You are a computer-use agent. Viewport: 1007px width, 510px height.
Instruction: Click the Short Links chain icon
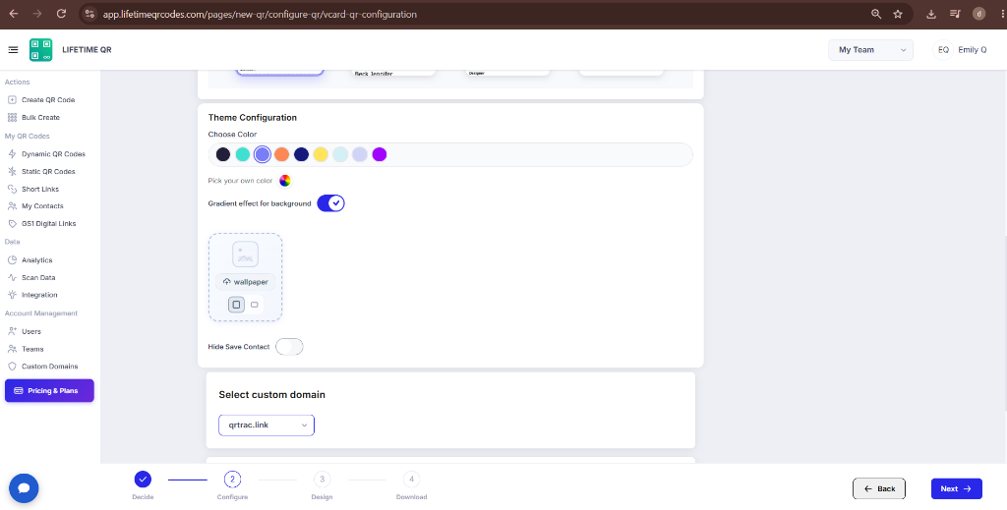[x=12, y=189]
